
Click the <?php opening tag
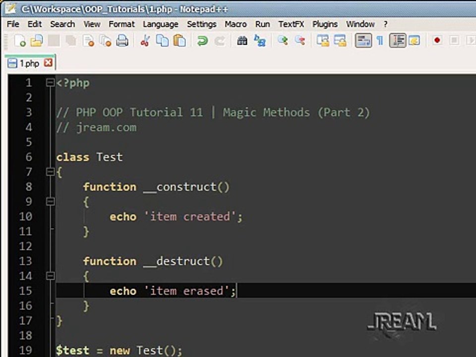click(x=73, y=83)
